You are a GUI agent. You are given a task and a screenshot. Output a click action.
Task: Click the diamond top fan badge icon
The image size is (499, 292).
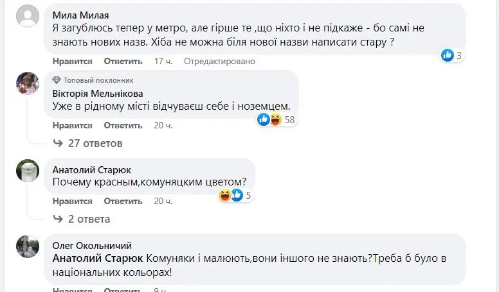tap(56, 80)
